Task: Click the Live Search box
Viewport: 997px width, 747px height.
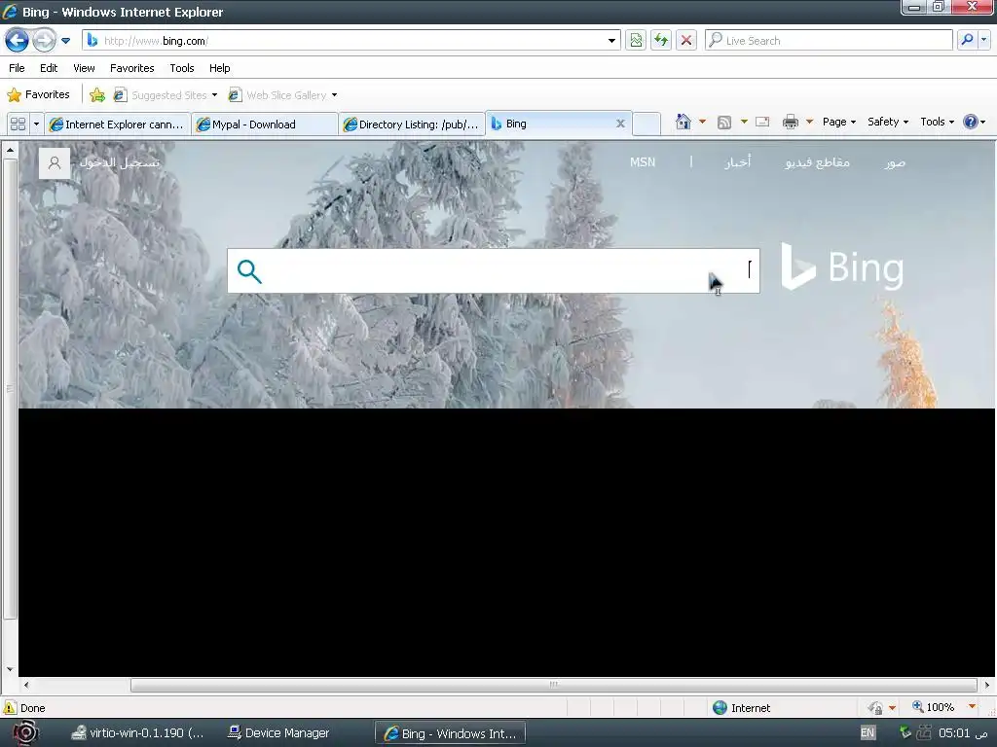Action: (x=829, y=41)
